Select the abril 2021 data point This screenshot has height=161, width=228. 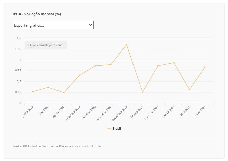point(189,89)
